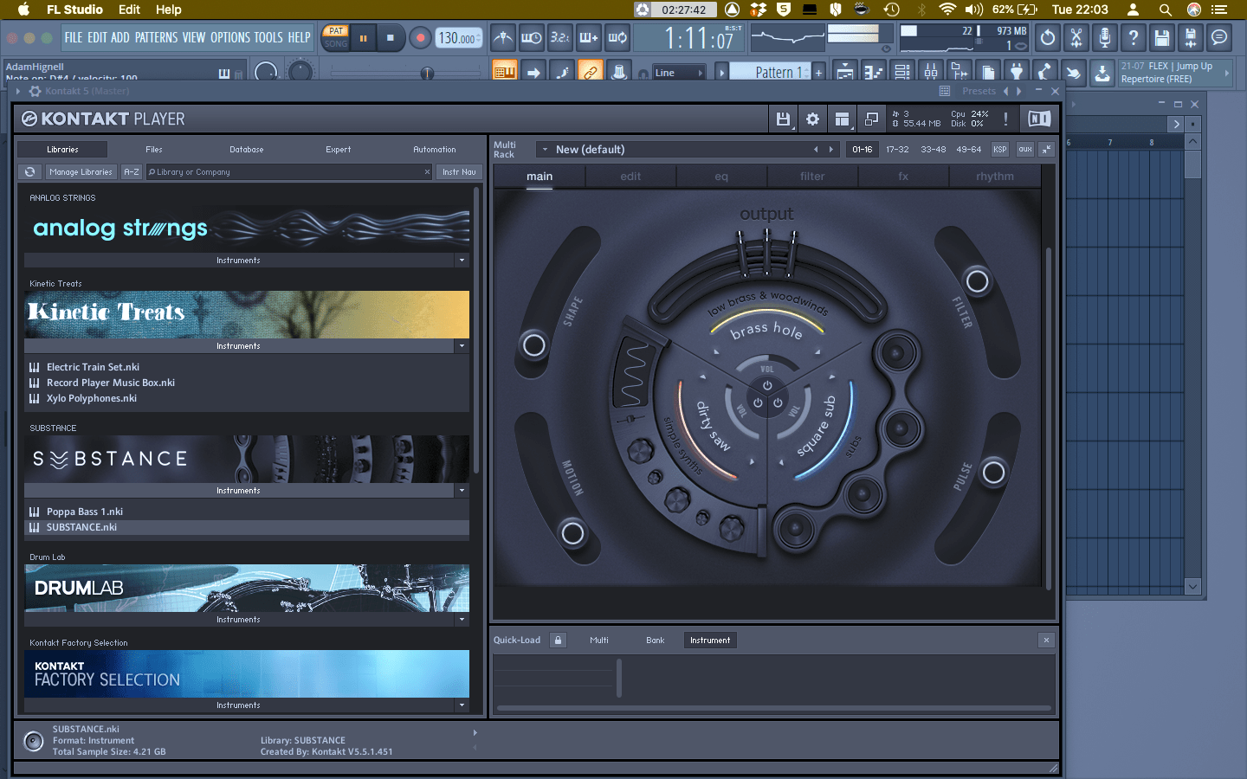Click the PULSE macro slider knob

click(994, 473)
